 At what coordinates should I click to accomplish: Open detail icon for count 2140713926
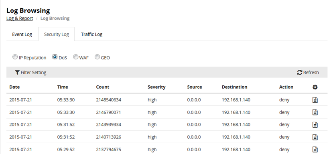315,137
